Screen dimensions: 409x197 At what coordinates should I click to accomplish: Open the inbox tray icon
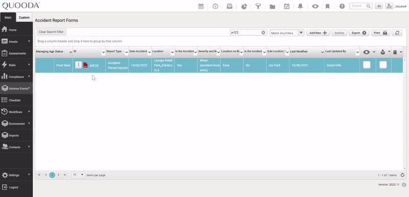[230, 6]
